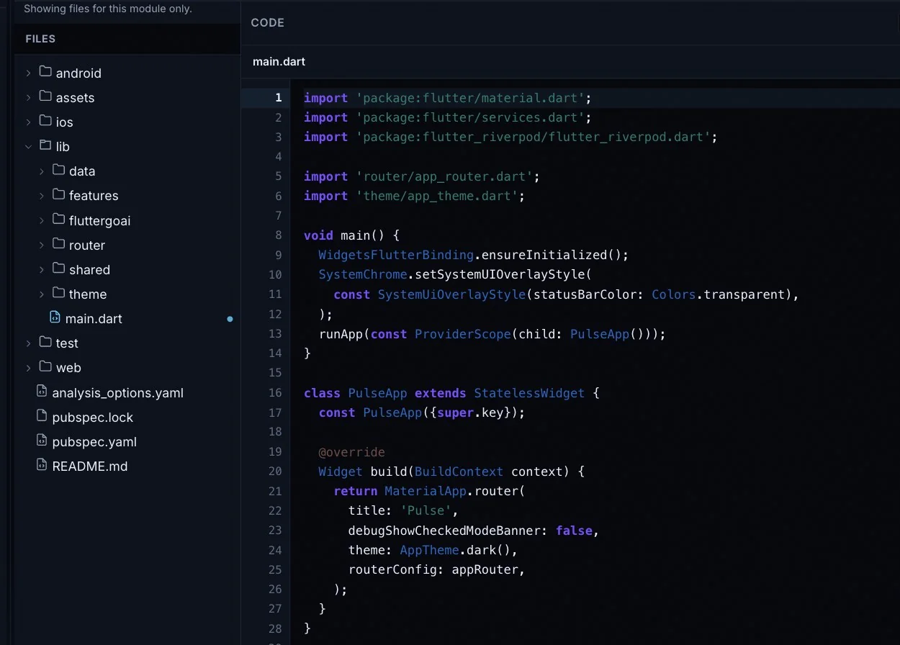This screenshot has height=645, width=900.
Task: Click the modified dot next to main.dart
Action: (x=230, y=319)
